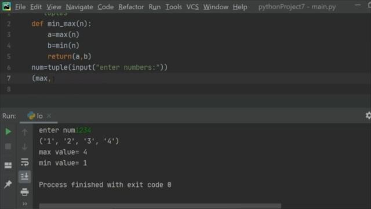Click 'max value= 4' console line

pos(63,152)
